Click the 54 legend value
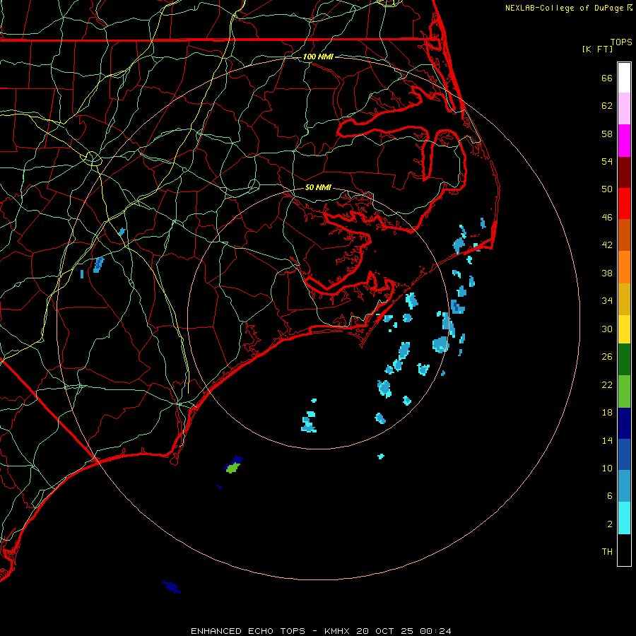The width and height of the screenshot is (636, 636). coord(607,161)
